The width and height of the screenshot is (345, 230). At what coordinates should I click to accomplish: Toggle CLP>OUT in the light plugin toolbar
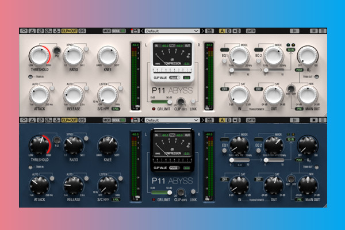click(x=70, y=31)
